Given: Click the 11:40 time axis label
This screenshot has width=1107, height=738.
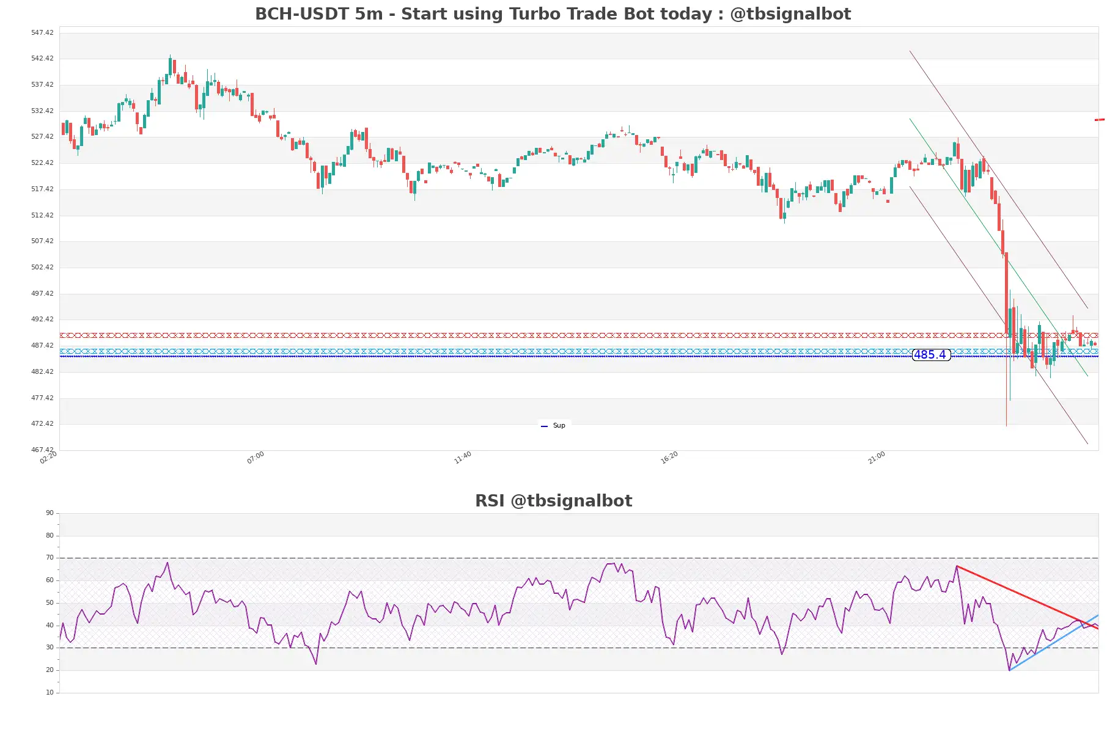Looking at the screenshot, I should 463,458.
